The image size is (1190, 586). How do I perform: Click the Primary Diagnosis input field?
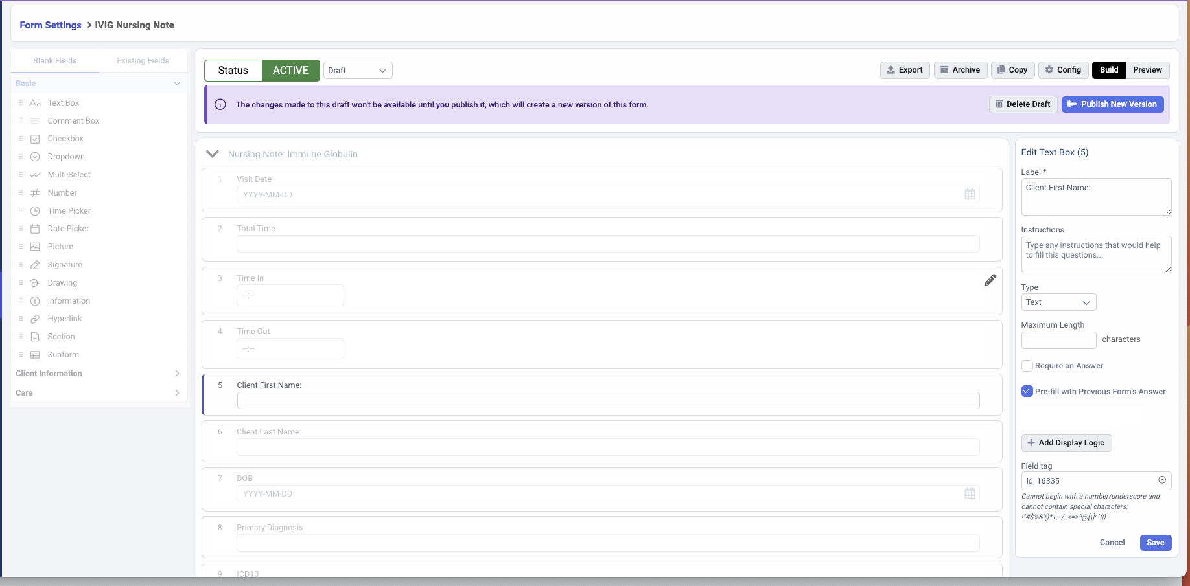point(608,543)
